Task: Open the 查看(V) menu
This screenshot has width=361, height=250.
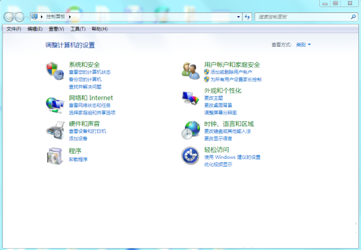Action: click(57, 29)
